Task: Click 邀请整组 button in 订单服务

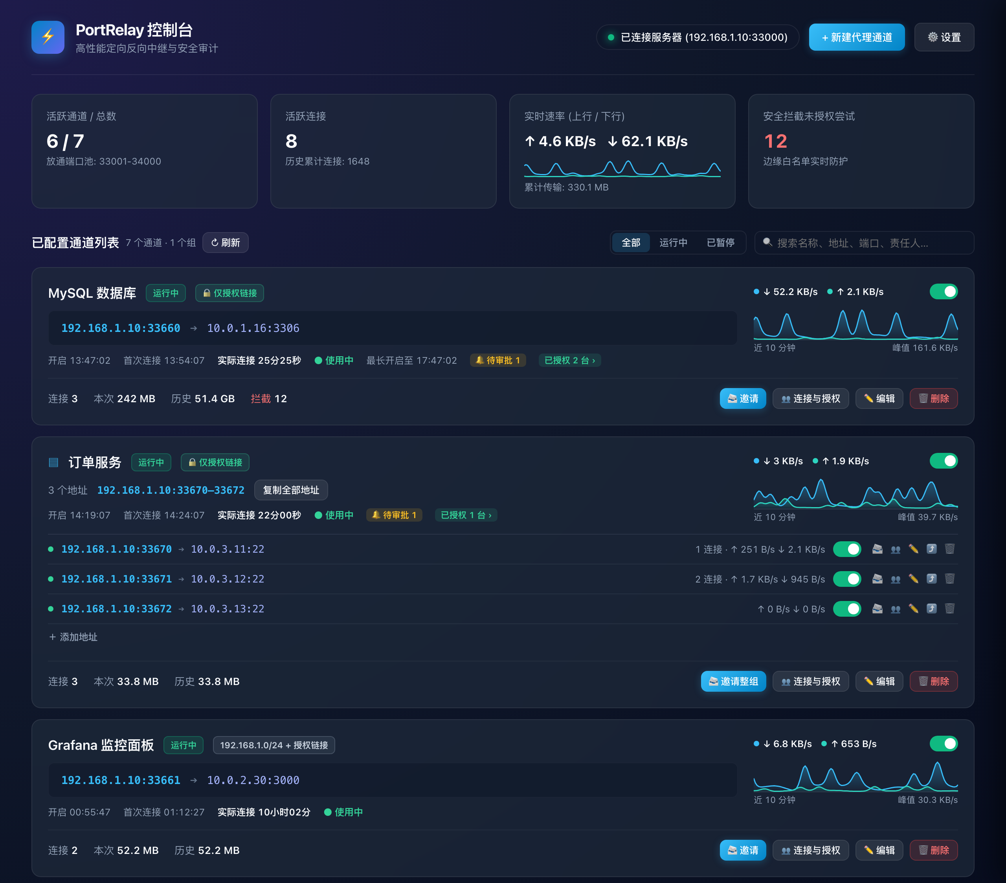Action: (x=733, y=681)
